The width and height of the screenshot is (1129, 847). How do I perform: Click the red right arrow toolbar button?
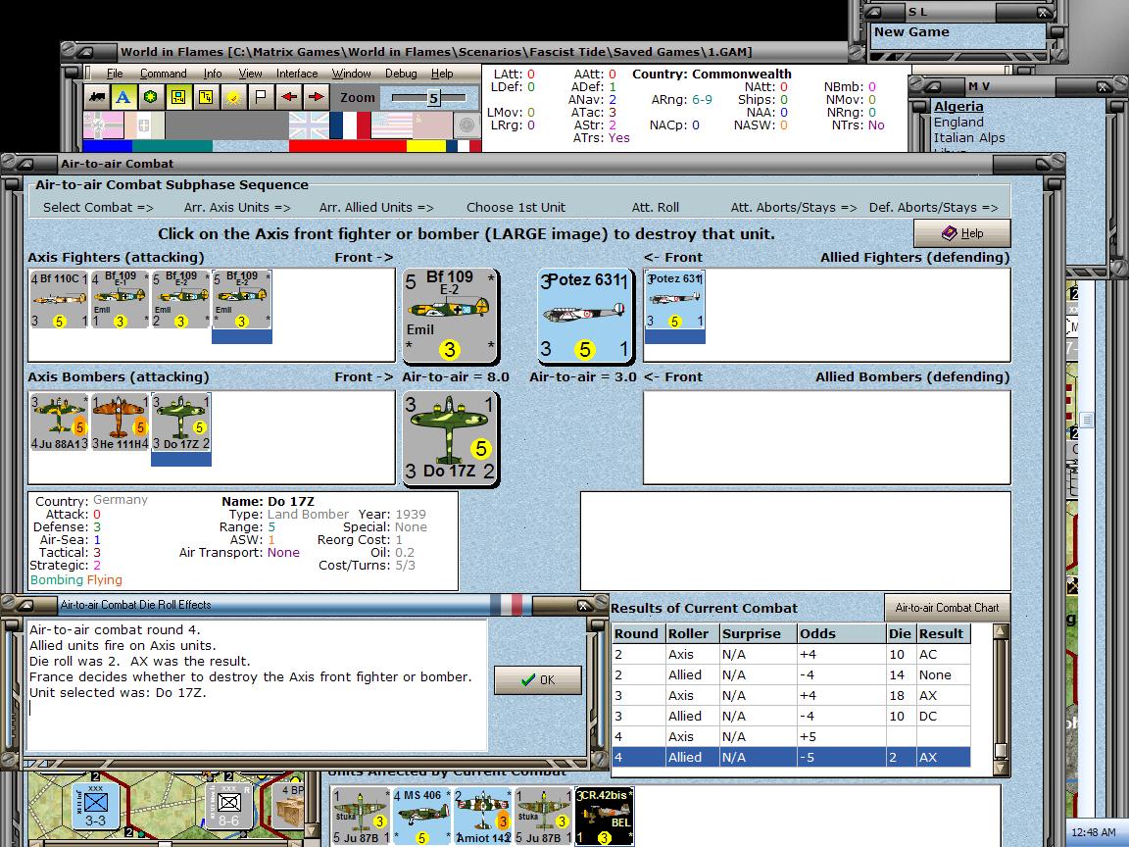pos(316,96)
